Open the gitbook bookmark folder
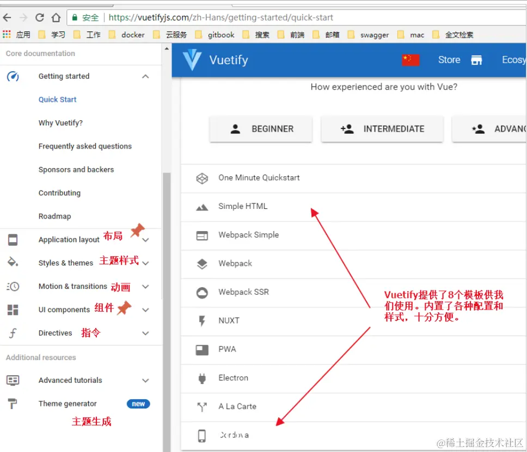Viewport: 527px width, 452px height. point(215,35)
